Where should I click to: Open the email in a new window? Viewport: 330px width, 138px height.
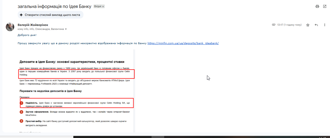coord(325,6)
